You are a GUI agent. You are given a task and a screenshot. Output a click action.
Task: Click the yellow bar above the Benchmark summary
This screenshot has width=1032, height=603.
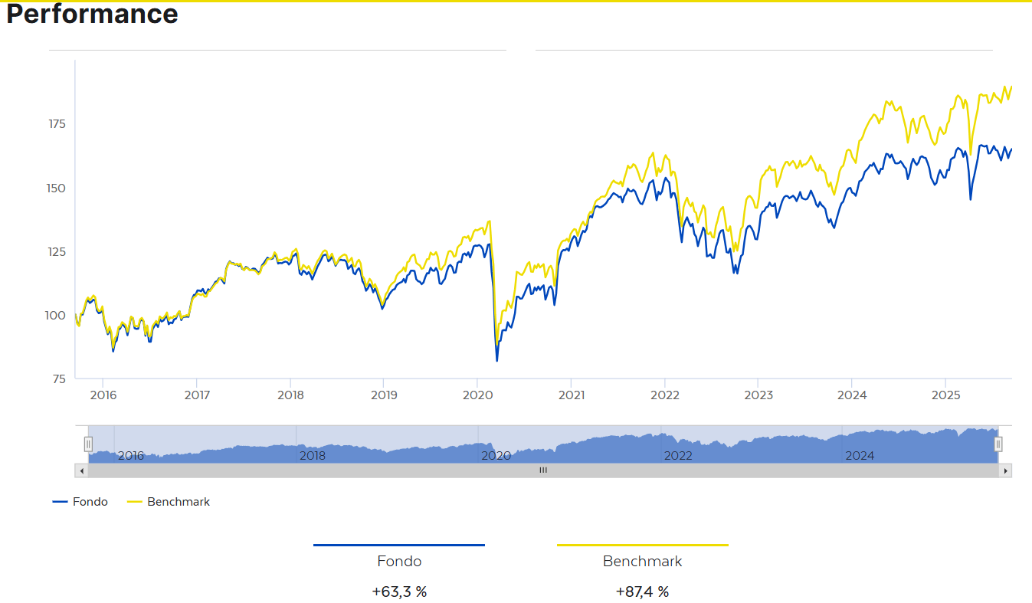[x=642, y=545]
